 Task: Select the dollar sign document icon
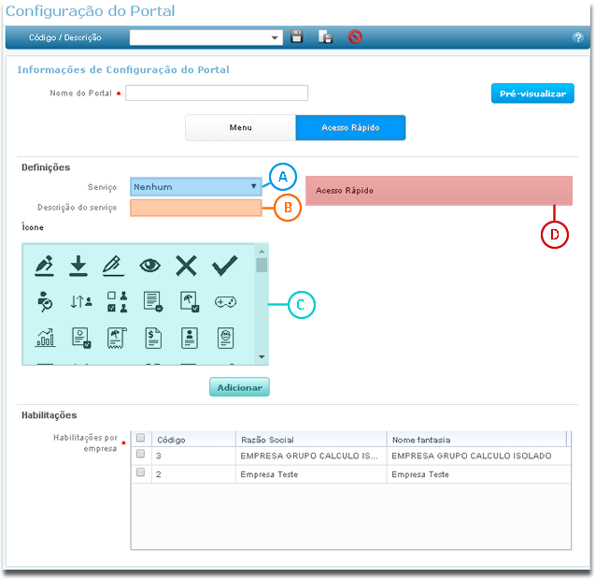point(153,338)
